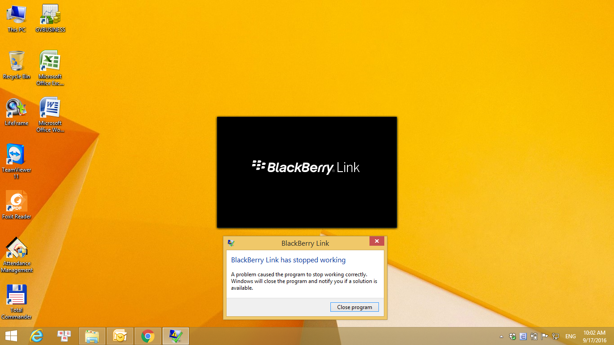Open This PC desktop icon

click(17, 18)
